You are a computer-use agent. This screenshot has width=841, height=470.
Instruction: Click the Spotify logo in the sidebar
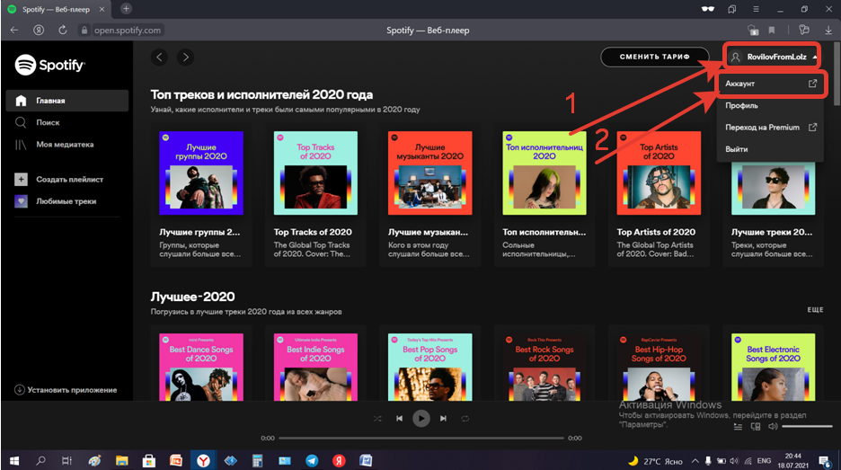click(49, 66)
